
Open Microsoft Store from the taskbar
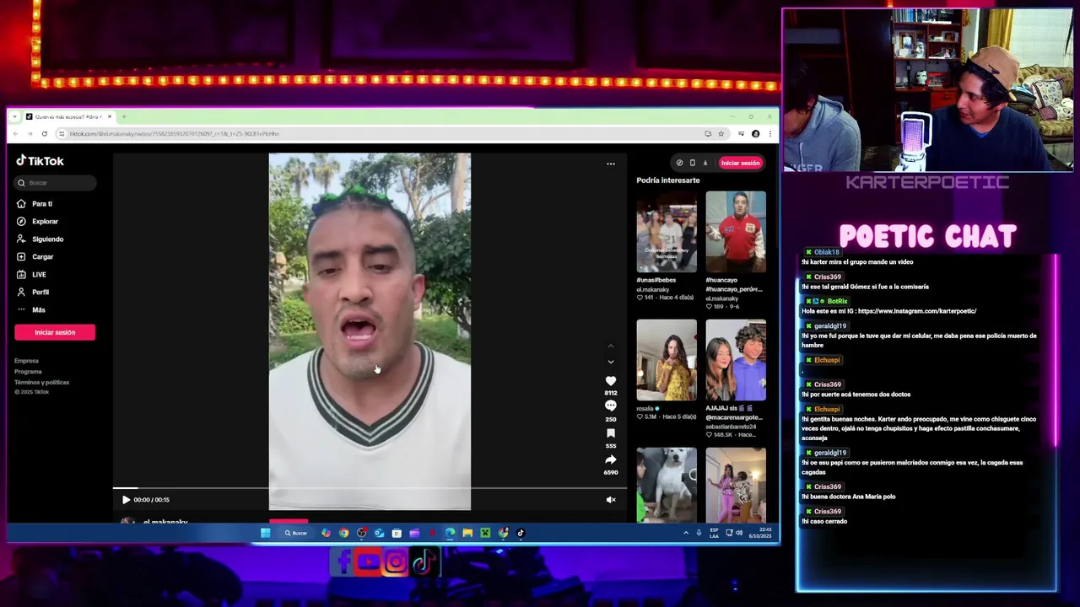[397, 533]
